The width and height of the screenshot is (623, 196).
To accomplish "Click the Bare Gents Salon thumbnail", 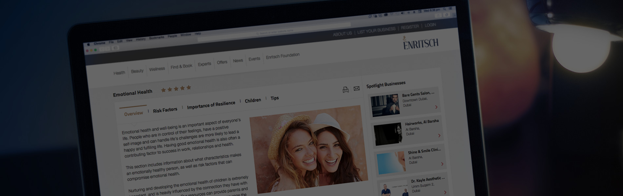I will pos(385,106).
